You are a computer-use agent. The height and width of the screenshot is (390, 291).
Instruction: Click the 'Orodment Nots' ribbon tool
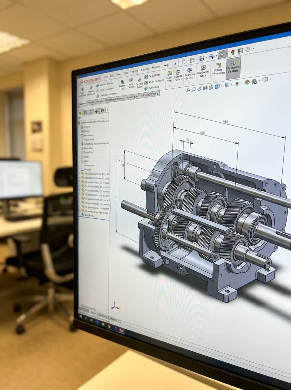203,71
